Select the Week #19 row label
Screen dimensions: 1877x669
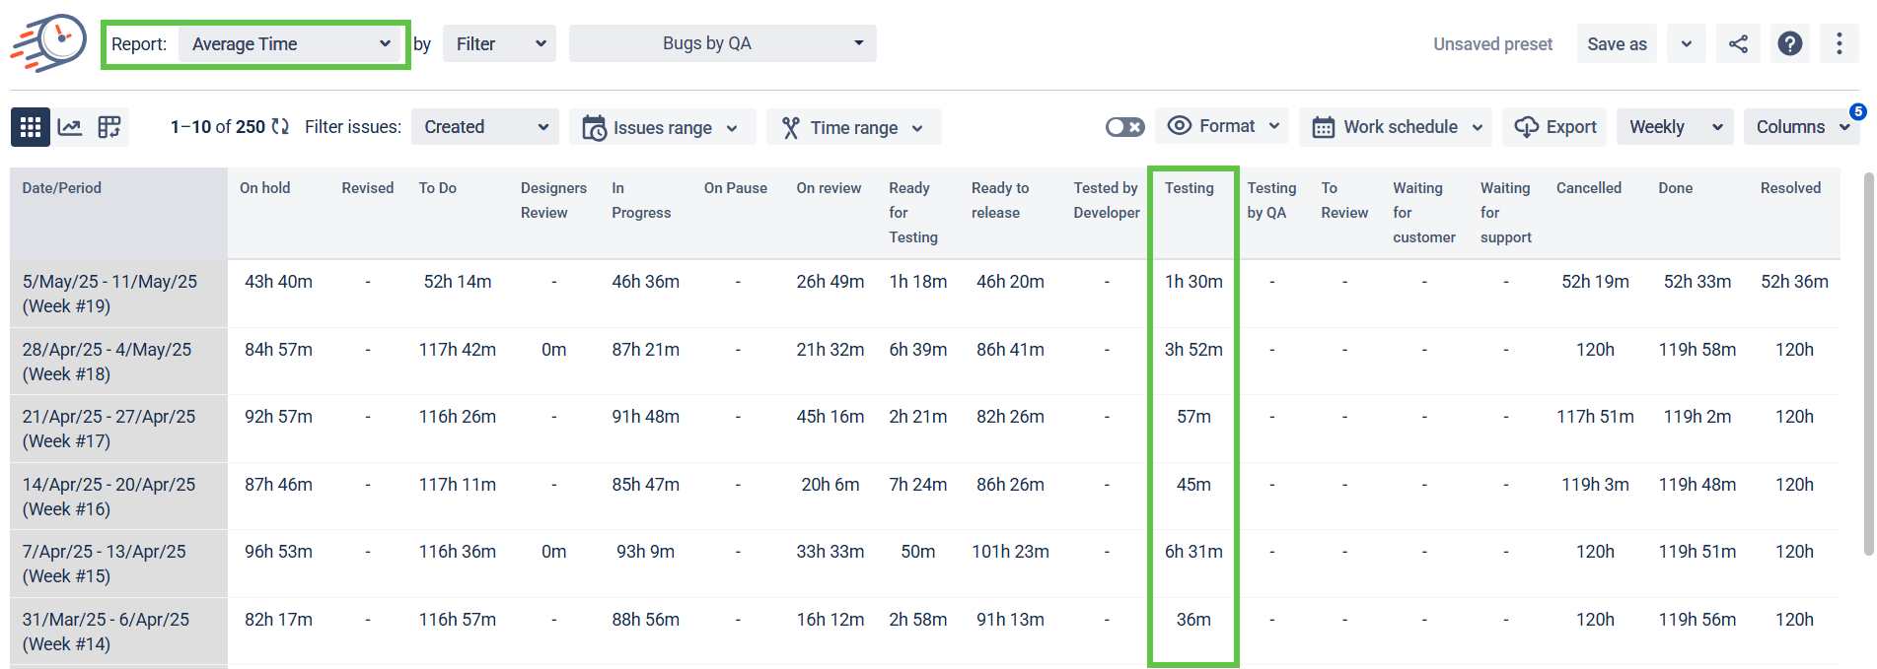click(x=109, y=294)
